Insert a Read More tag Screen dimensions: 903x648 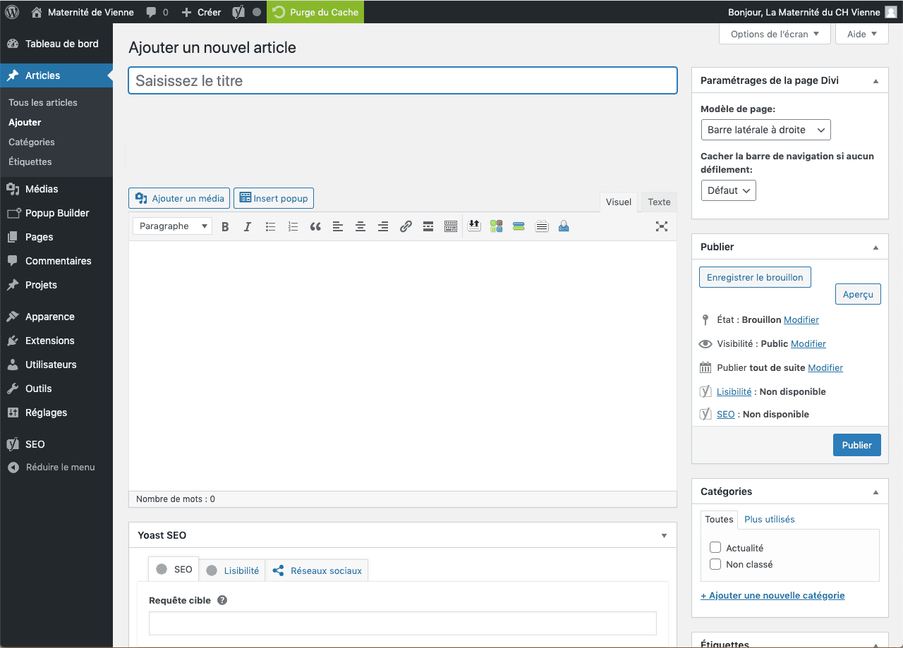(428, 226)
